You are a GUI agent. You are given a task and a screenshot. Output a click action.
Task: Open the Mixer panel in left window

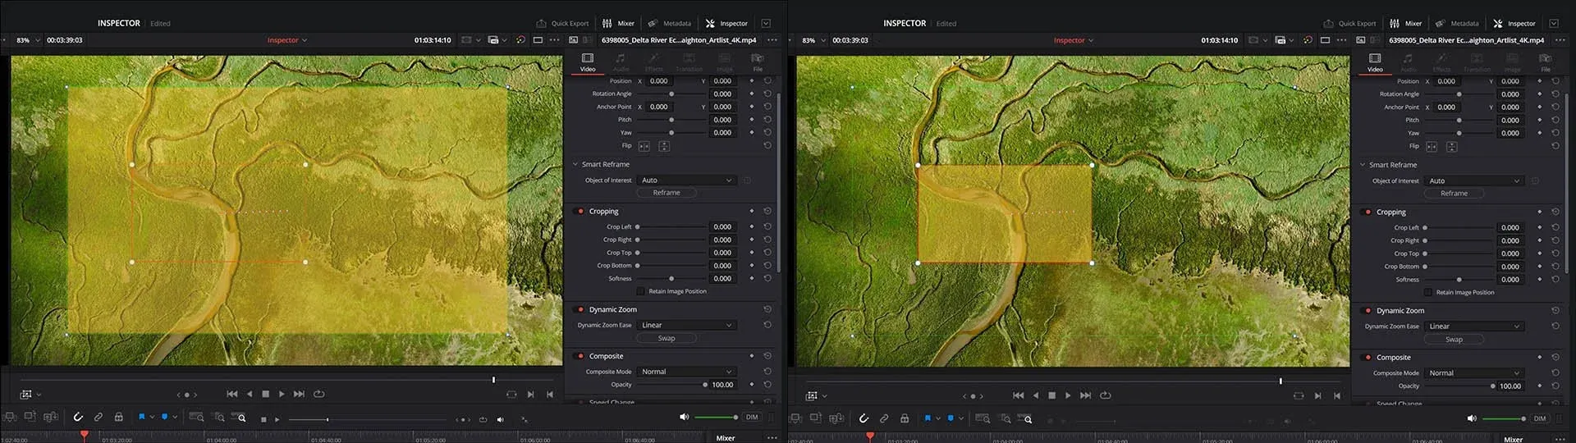[618, 23]
